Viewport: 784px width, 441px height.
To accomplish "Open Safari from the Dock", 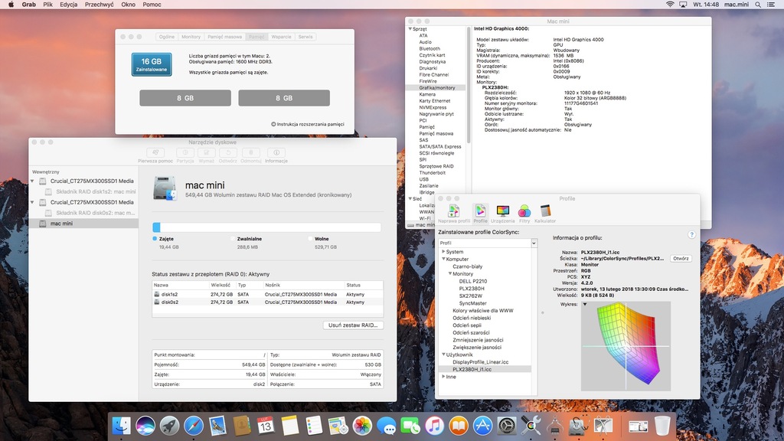I will (x=194, y=426).
